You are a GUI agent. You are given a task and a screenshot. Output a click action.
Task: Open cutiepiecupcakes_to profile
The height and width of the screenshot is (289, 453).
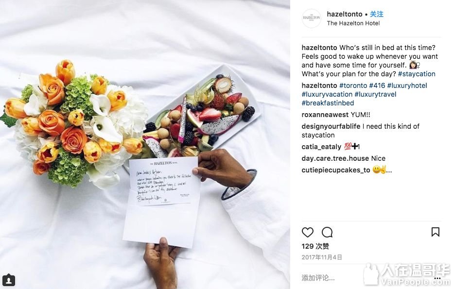(336, 170)
